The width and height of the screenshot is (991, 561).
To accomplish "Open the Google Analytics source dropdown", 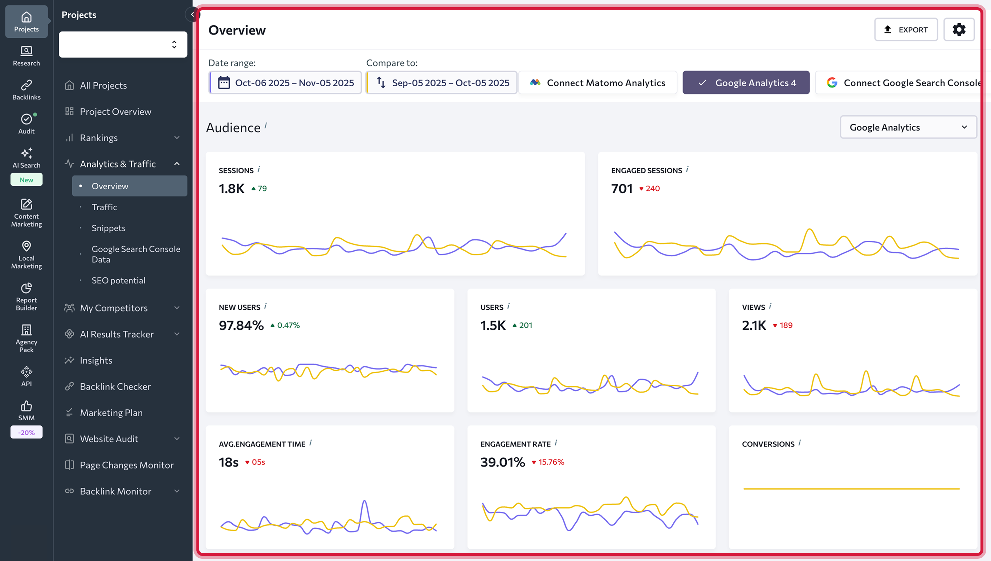I will [908, 127].
